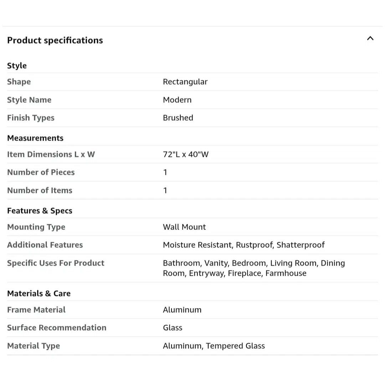
Task: Click the Style Name label
Action: click(29, 100)
